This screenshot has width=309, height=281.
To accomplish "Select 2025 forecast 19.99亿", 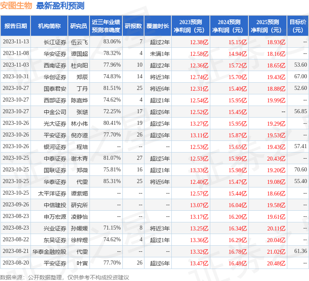I will [x=276, y=100].
